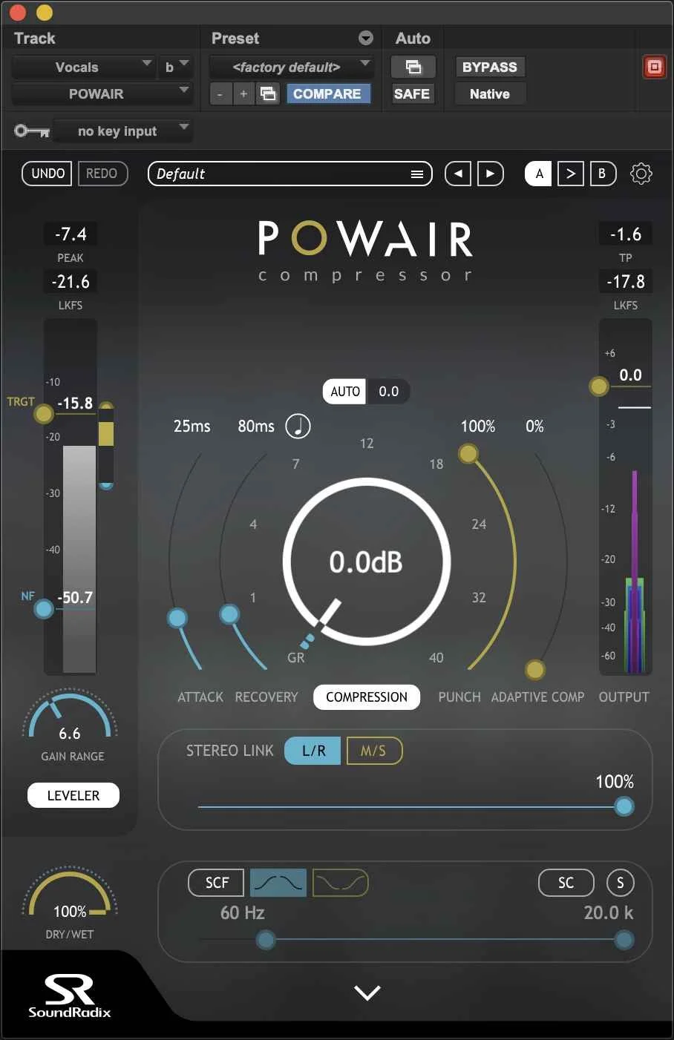The width and height of the screenshot is (674, 1040).
Task: Click the Preset section circular menu icon
Action: coord(366,38)
